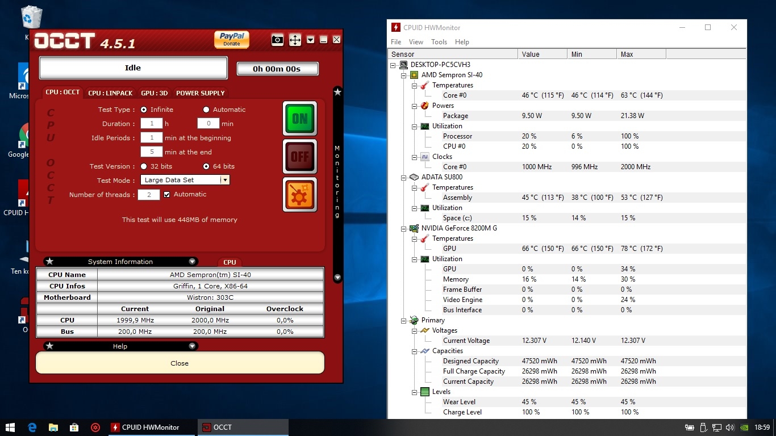Select the Primary battery icon
The height and width of the screenshot is (436, 776).
pyautogui.click(x=414, y=320)
